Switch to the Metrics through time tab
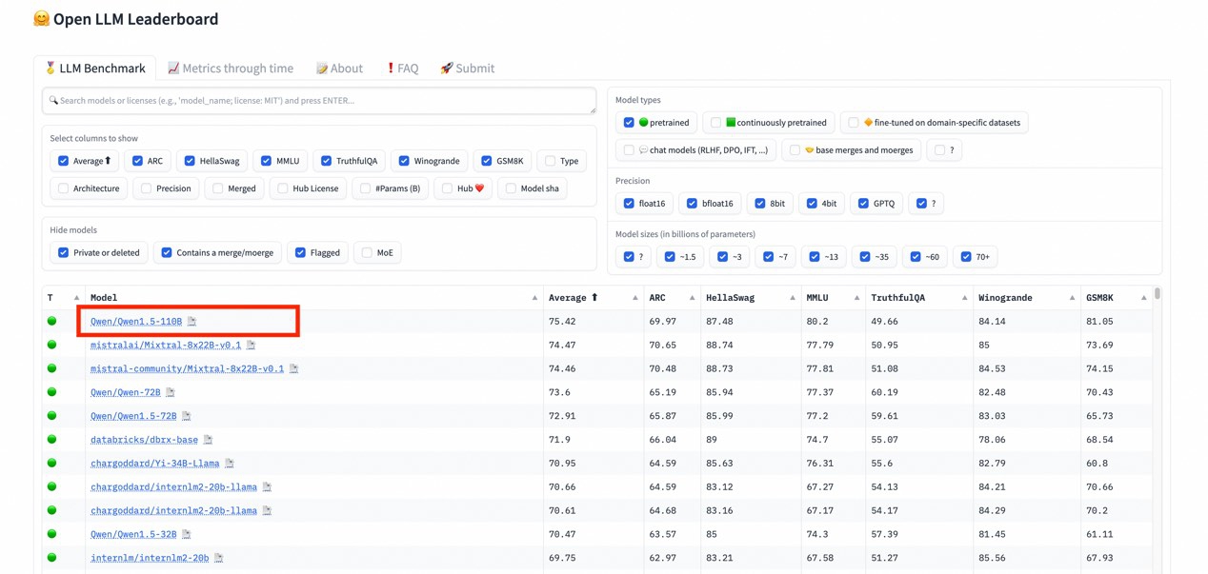 231,69
